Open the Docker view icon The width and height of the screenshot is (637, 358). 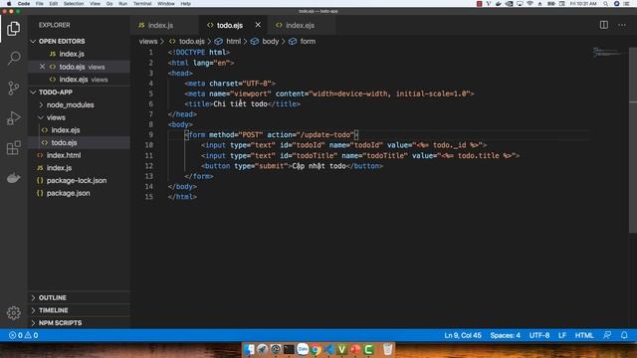coord(13,178)
